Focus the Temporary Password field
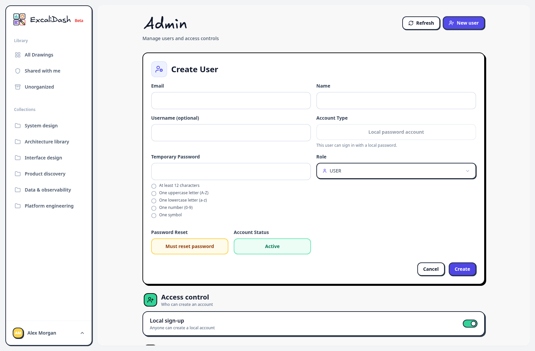The width and height of the screenshot is (535, 351). click(231, 171)
